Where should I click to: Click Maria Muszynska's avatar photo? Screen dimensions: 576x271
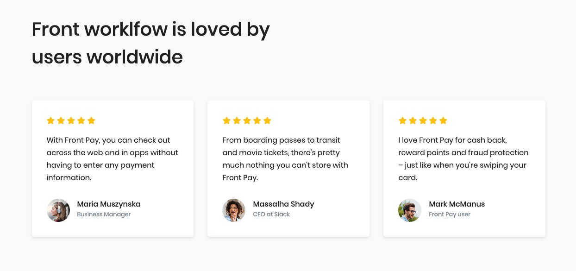[x=58, y=210]
